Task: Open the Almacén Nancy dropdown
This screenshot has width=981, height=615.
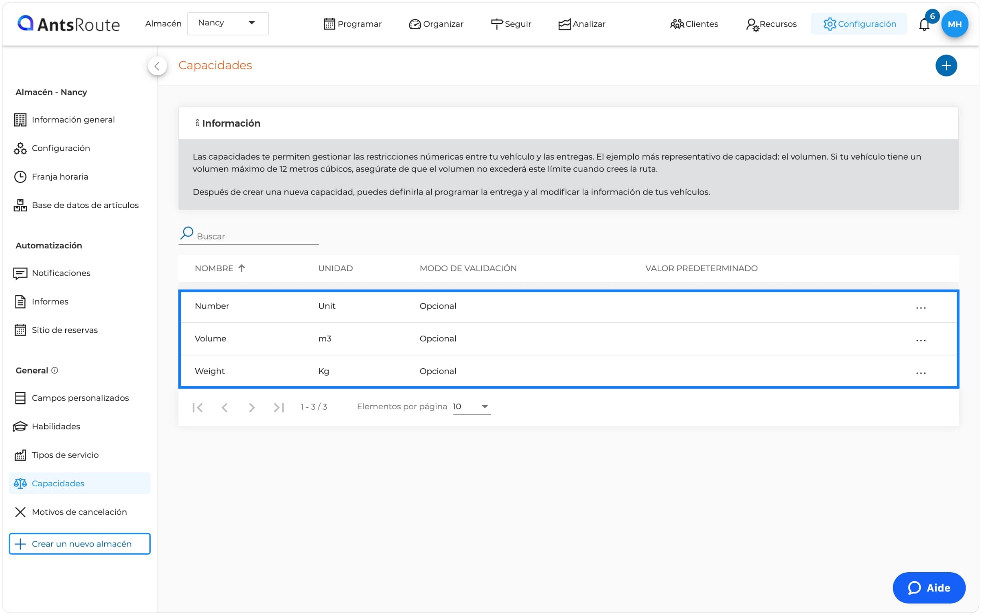Action: pyautogui.click(x=228, y=23)
